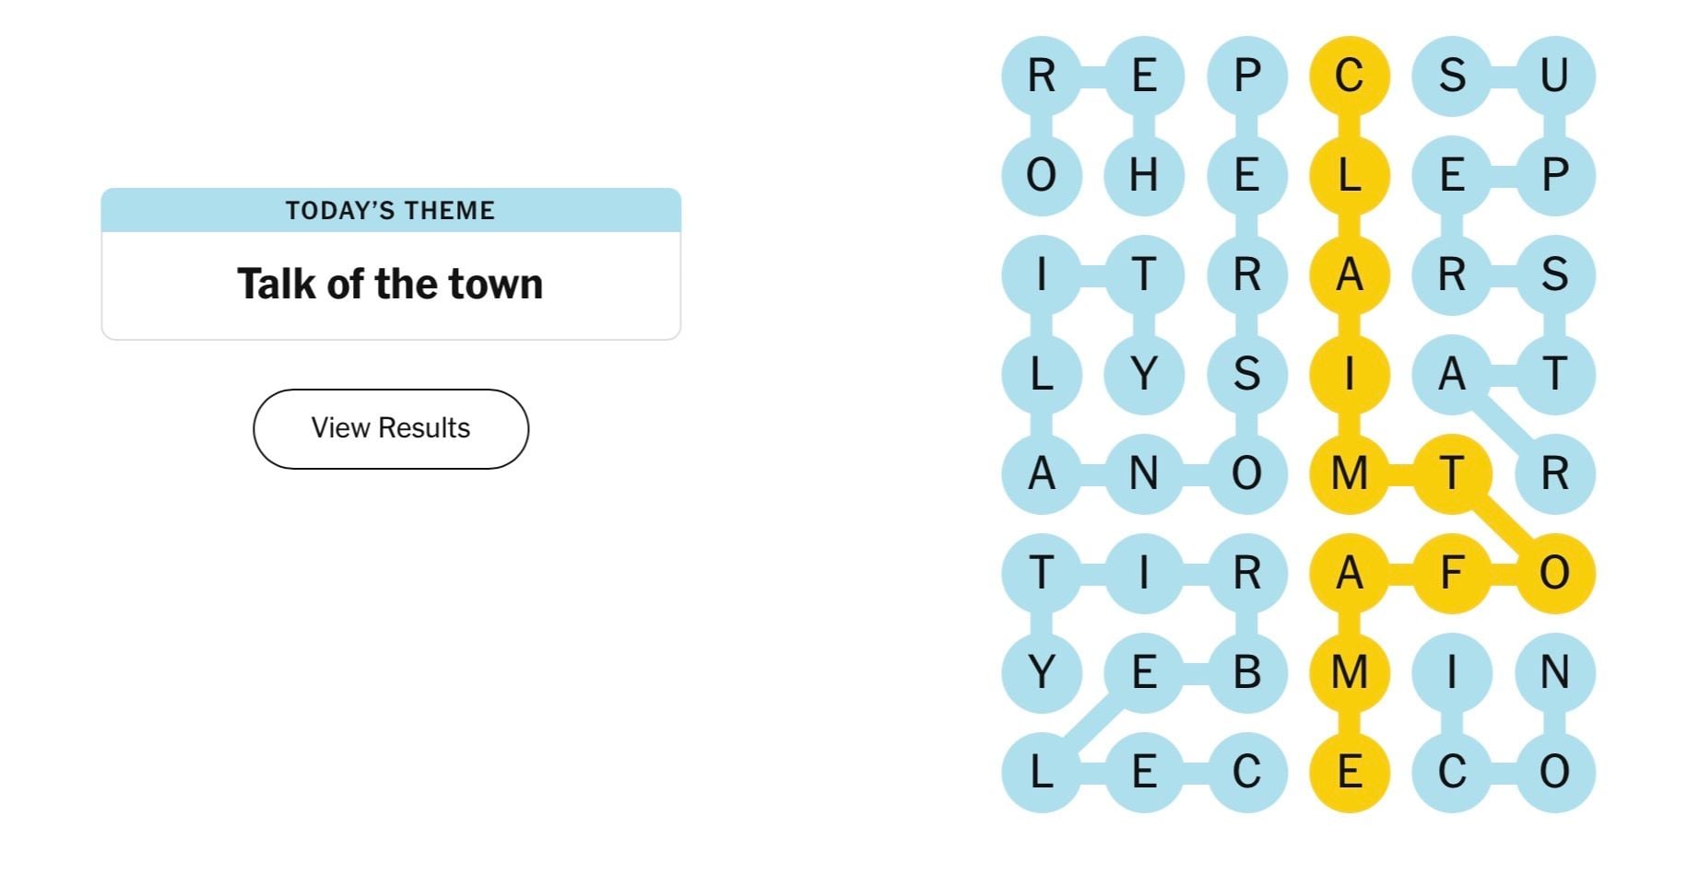Click the yellow M directly above yellow E
The height and width of the screenshot is (874, 1687).
click(1349, 672)
